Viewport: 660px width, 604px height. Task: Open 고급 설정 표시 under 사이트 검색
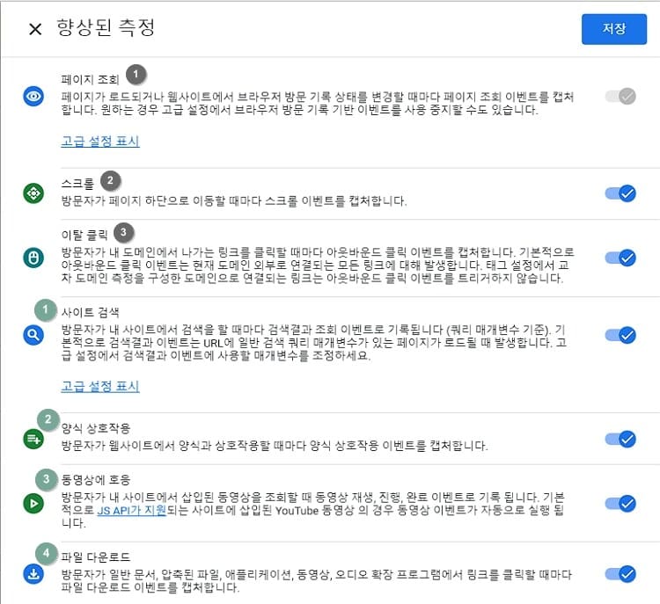point(100,386)
